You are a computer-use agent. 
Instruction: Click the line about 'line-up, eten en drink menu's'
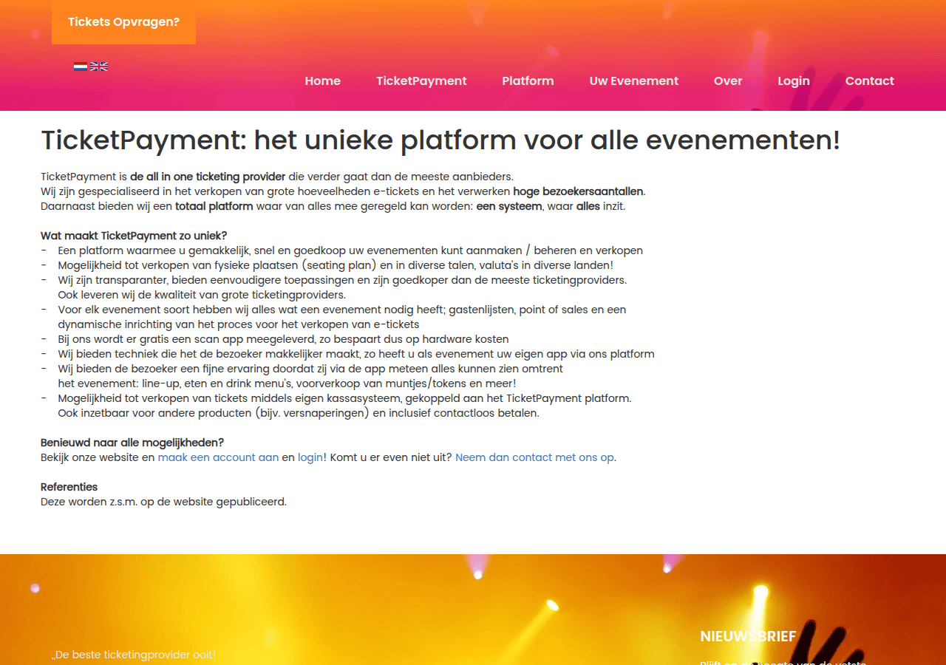(x=287, y=383)
